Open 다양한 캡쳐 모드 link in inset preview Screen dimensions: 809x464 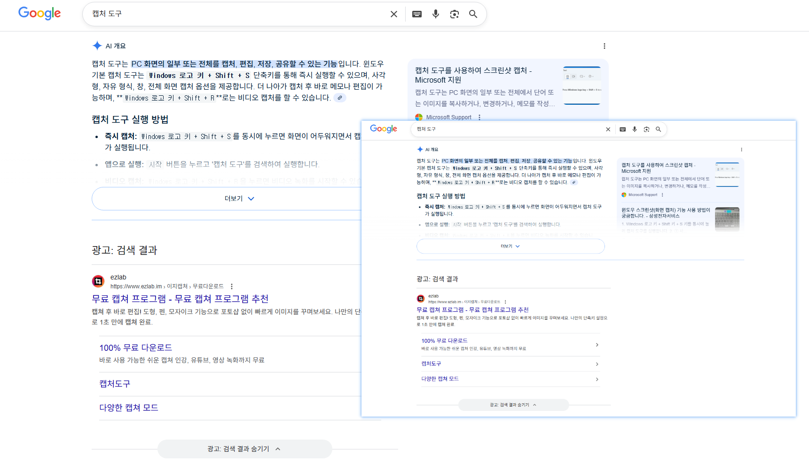440,379
